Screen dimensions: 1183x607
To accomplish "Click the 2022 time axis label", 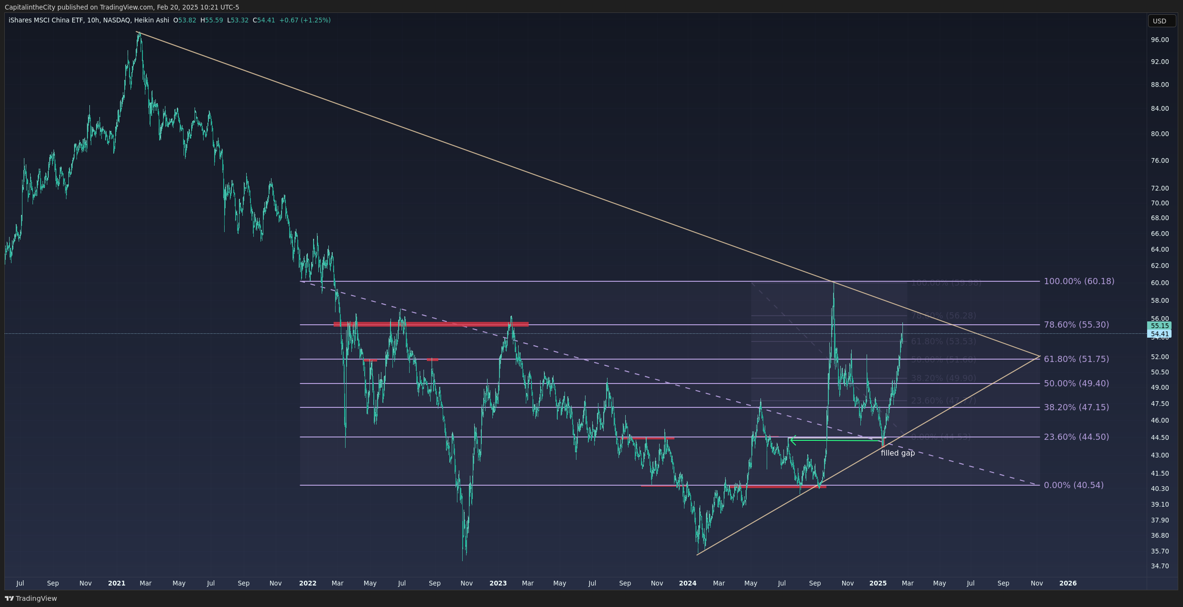I will tap(308, 583).
